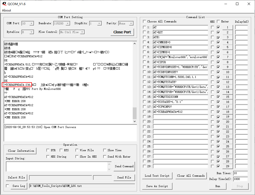Image resolution: width=255 pixels, height=195 pixels.
Task: Toggle Enter checkbox for command 18
Action: 218,112
